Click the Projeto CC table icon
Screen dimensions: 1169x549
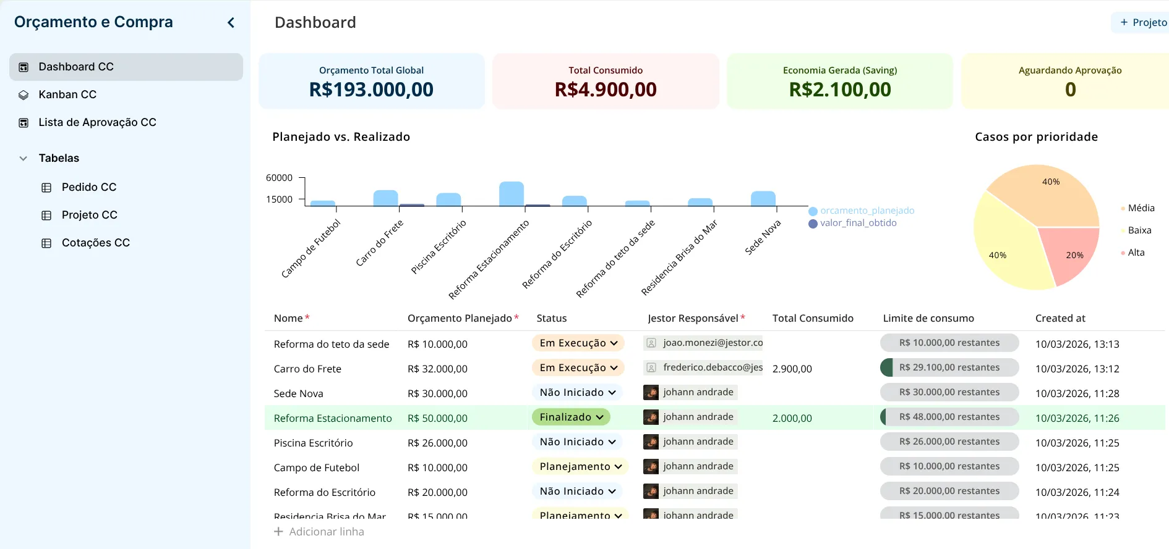click(46, 216)
